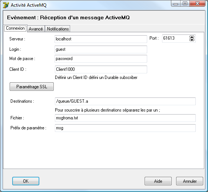Click into the Login field showing guest
This screenshot has height=192, width=208.
click(x=101, y=49)
